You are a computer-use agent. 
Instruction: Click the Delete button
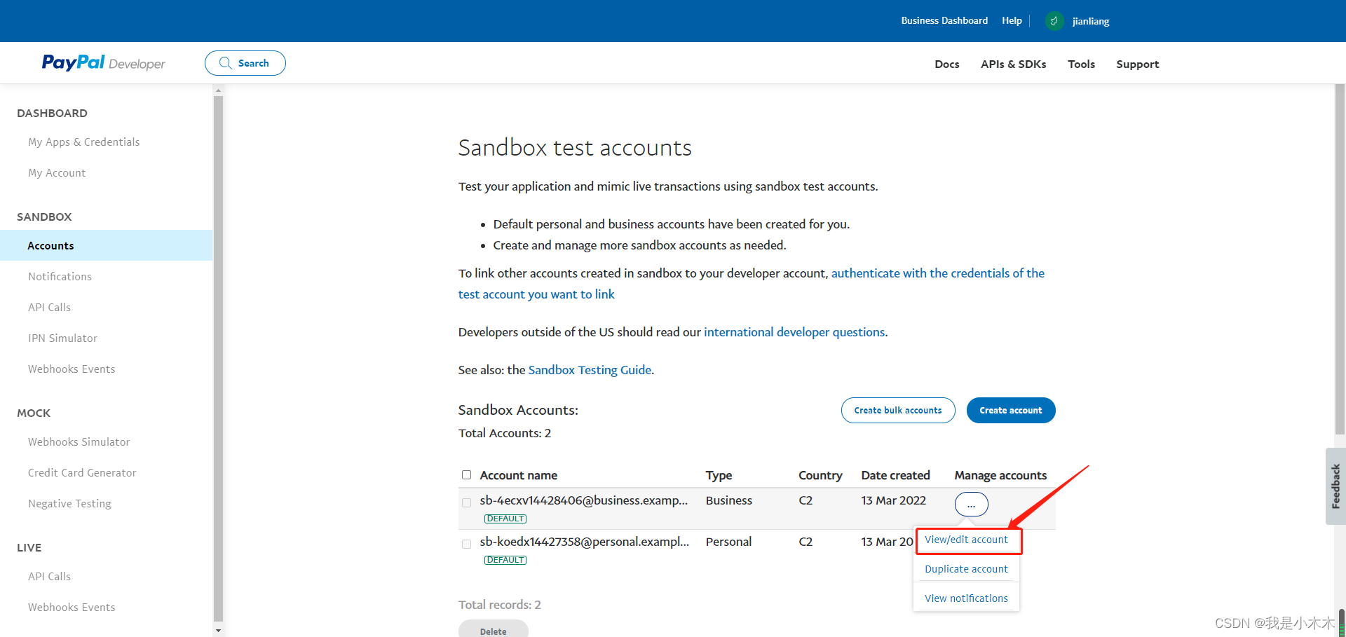pyautogui.click(x=494, y=629)
